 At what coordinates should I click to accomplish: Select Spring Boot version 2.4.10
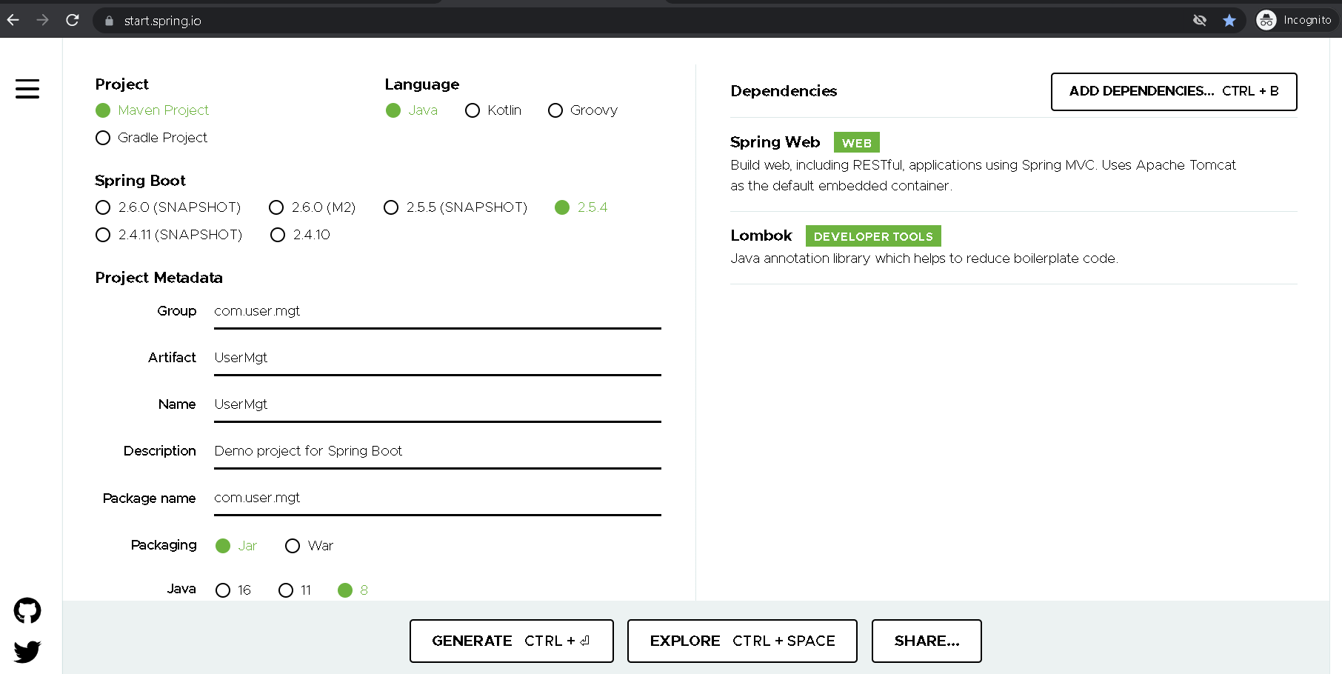[278, 235]
